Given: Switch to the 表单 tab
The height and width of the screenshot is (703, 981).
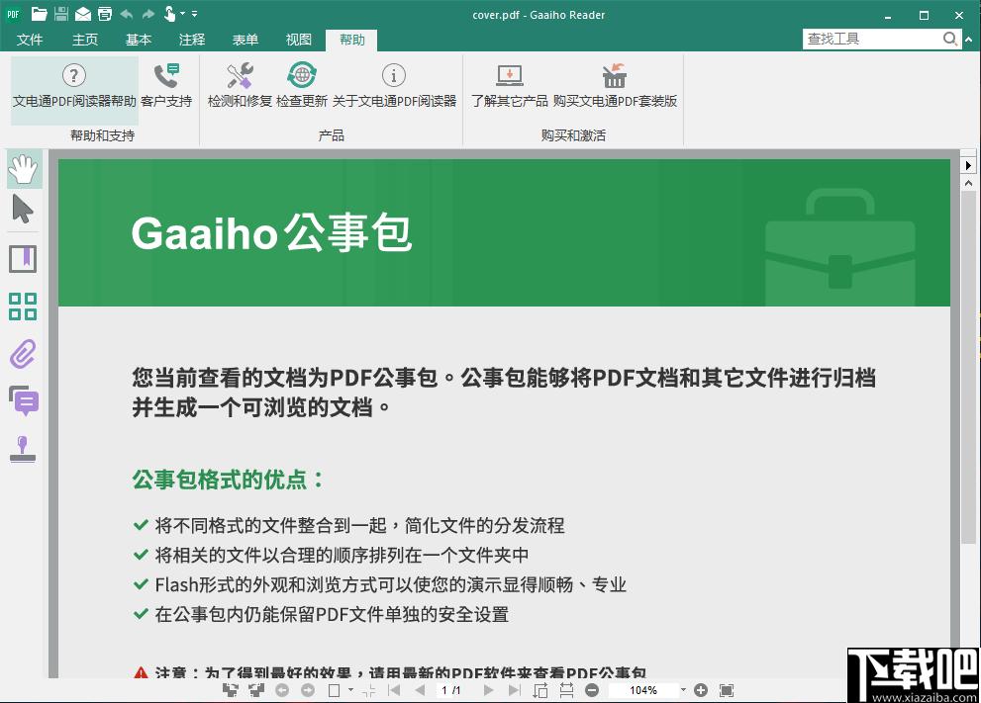Looking at the screenshot, I should 245,40.
